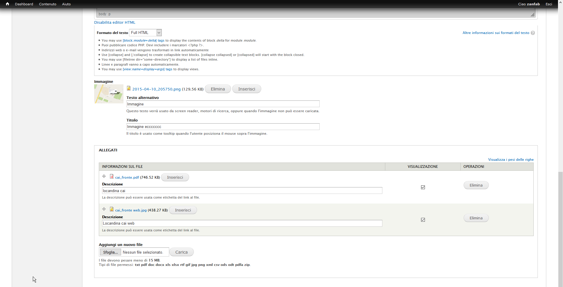
Task: Click the help question mark icon
Action: pyautogui.click(x=533, y=33)
